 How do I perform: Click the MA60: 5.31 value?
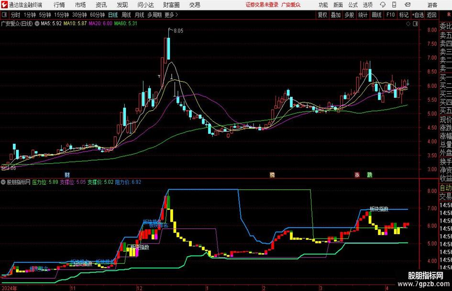pos(126,23)
